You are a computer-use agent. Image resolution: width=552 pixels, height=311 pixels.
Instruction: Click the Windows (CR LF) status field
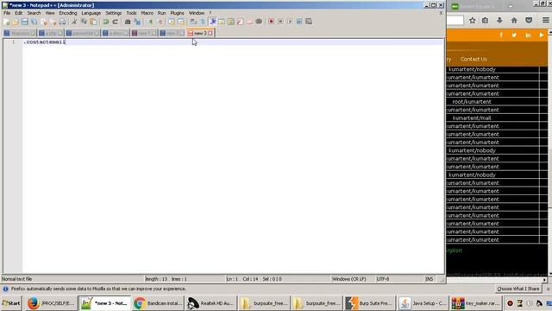(x=348, y=279)
